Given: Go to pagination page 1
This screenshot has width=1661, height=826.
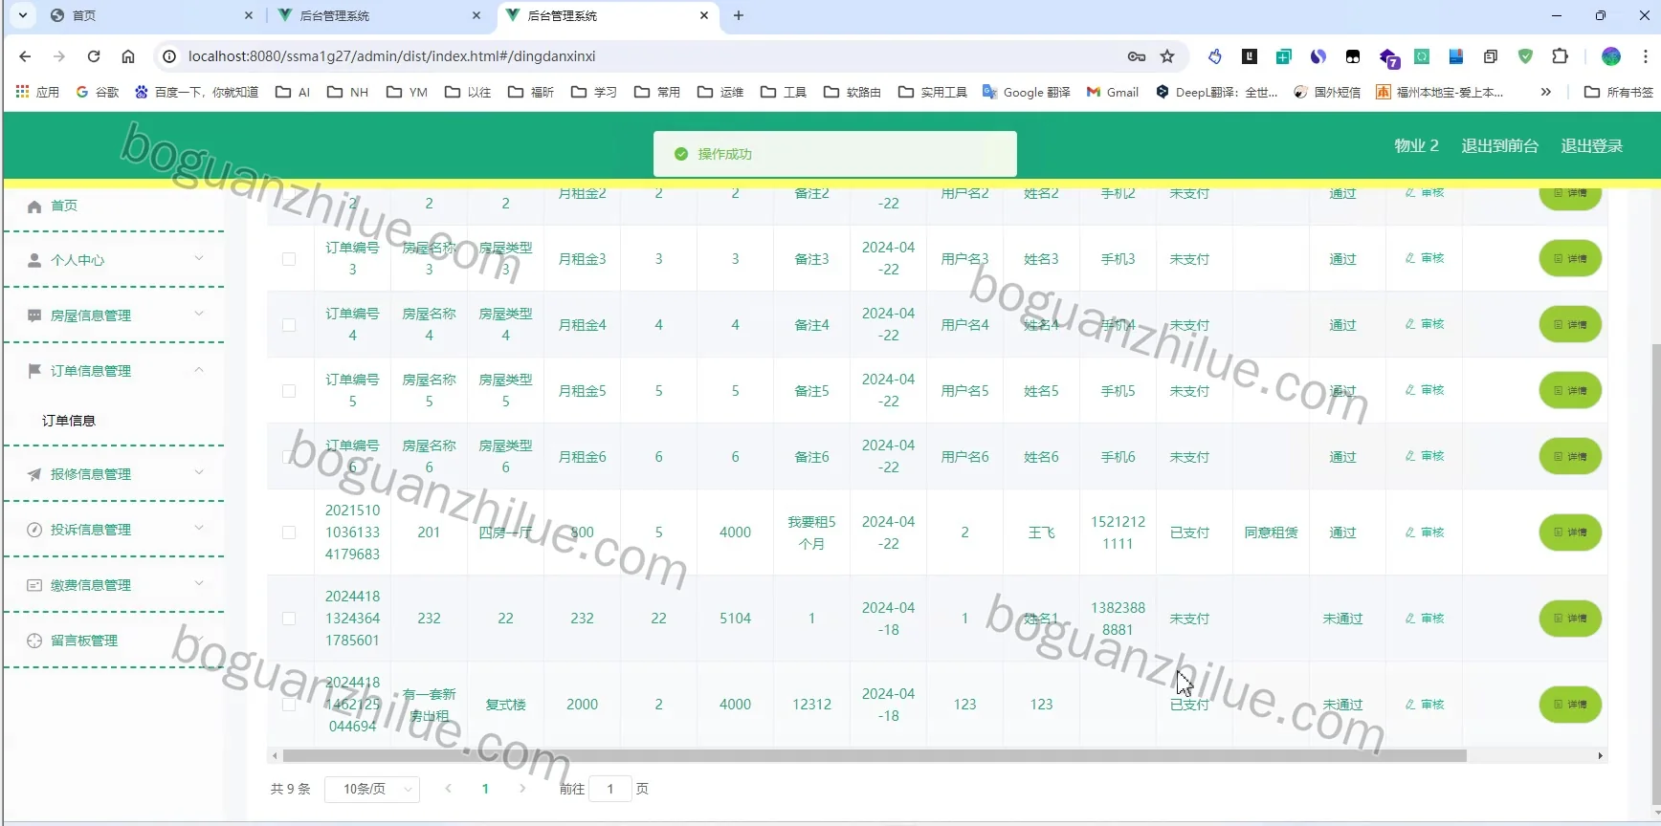Looking at the screenshot, I should [485, 789].
